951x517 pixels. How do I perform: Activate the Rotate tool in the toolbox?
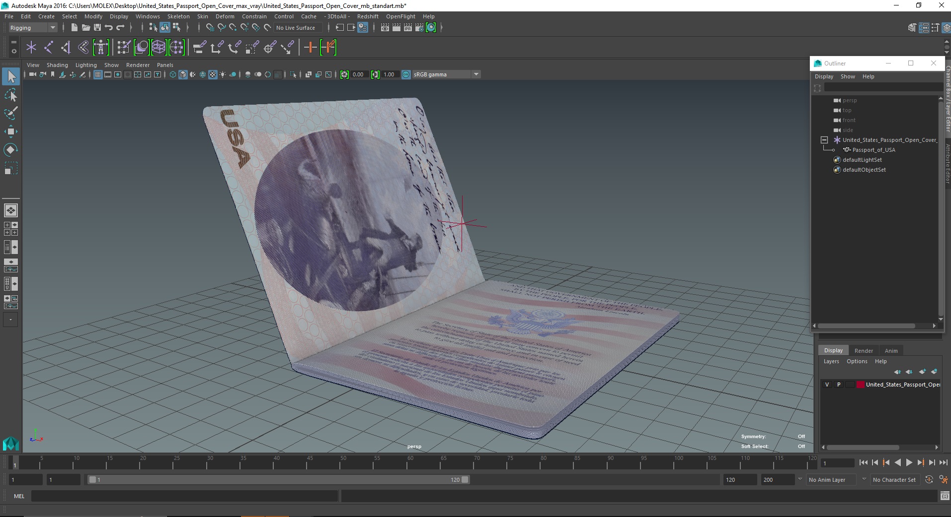[11, 150]
